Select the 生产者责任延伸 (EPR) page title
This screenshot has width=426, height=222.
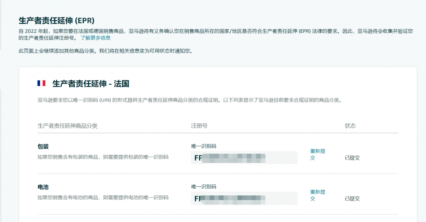tap(57, 20)
